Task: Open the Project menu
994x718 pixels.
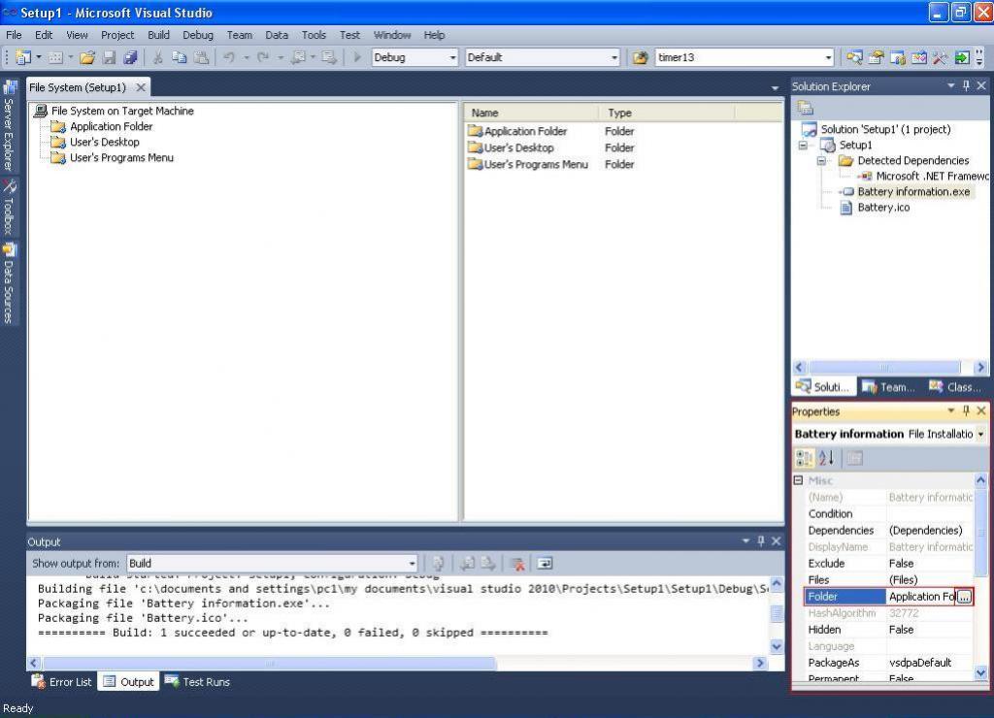Action: coord(117,35)
